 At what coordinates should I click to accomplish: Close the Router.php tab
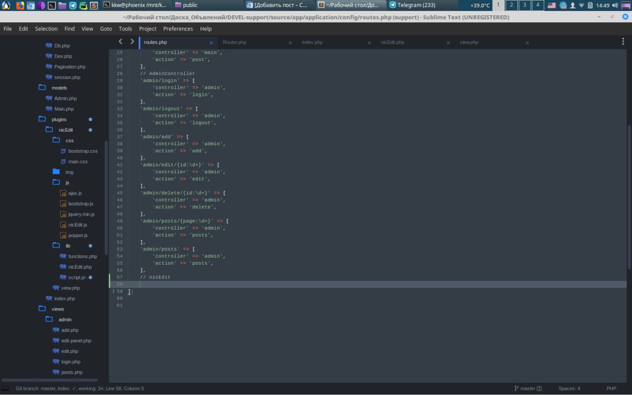click(290, 42)
